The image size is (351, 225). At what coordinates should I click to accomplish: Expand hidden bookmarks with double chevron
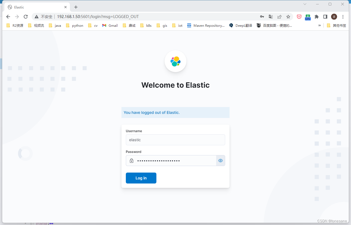(x=320, y=25)
